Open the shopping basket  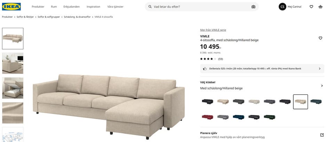[320, 7]
